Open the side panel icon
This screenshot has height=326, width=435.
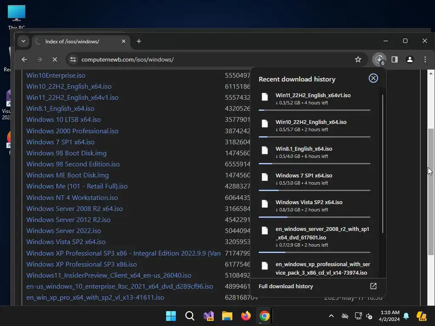click(395, 59)
